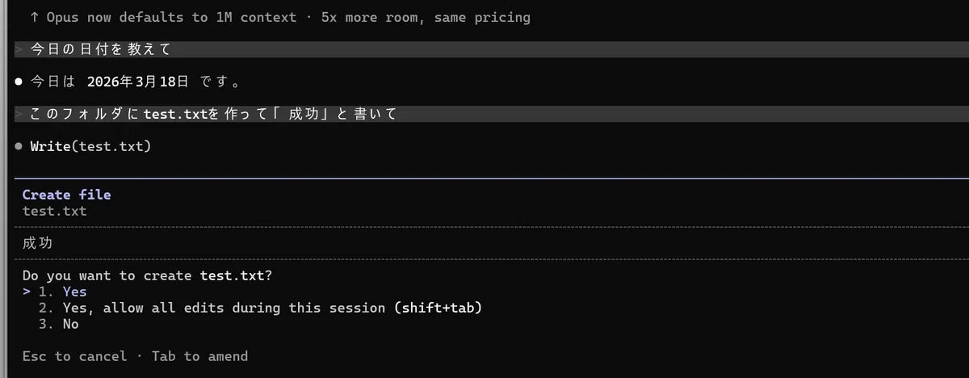
Task: Select the "3. No" option
Action: point(58,324)
